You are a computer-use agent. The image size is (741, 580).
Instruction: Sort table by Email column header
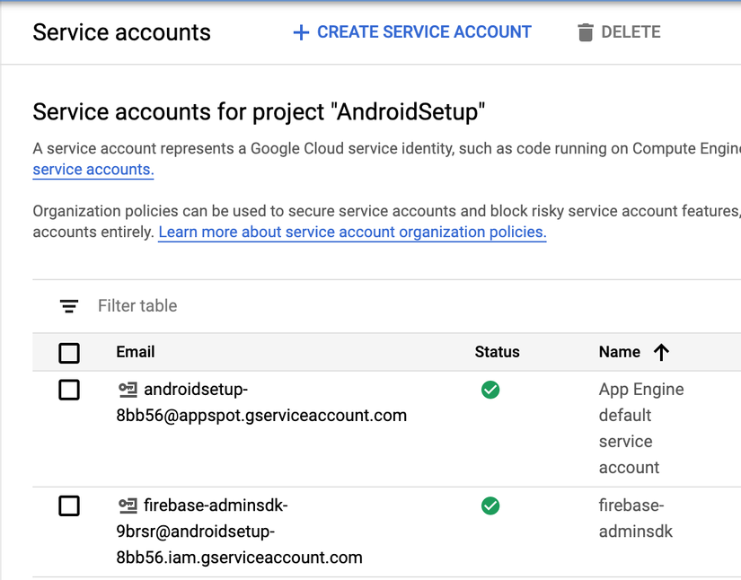[136, 352]
